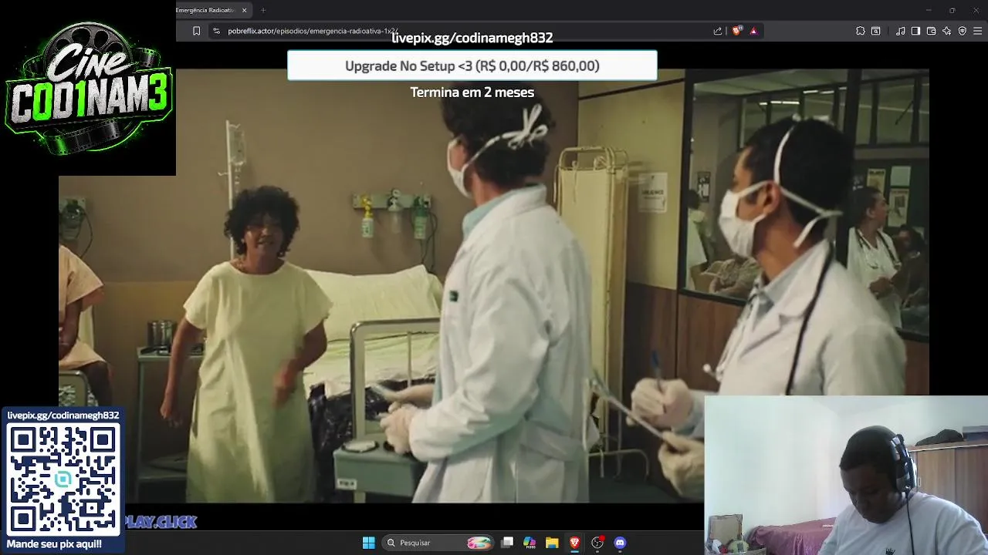Launch Microsoft 365 Copilot from taskbar
988x555 pixels.
pos(530,543)
